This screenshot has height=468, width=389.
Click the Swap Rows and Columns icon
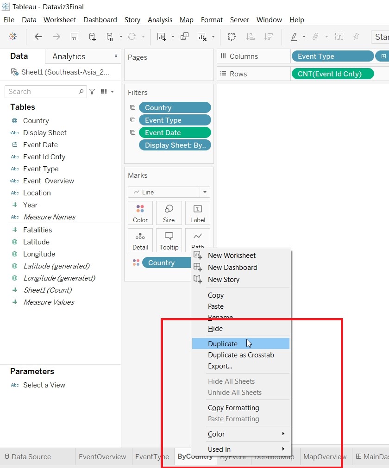click(x=232, y=37)
